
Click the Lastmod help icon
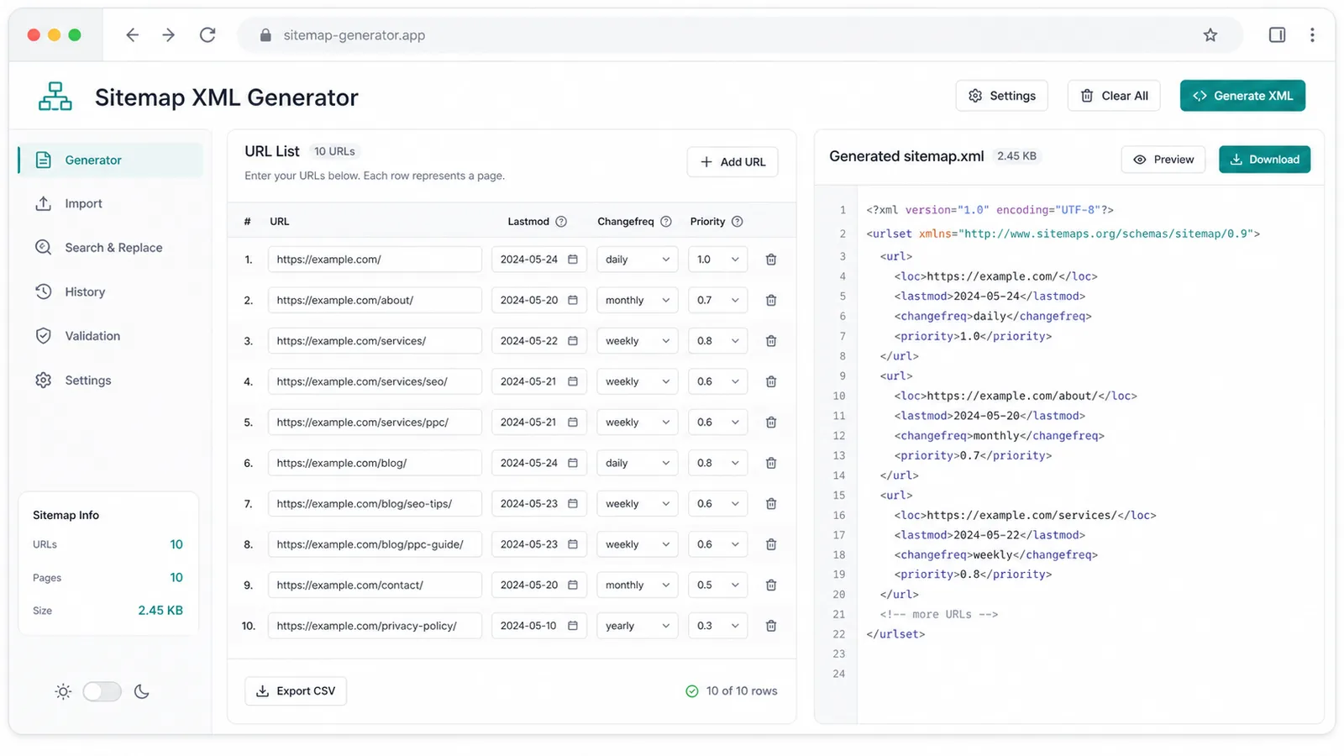(x=561, y=222)
